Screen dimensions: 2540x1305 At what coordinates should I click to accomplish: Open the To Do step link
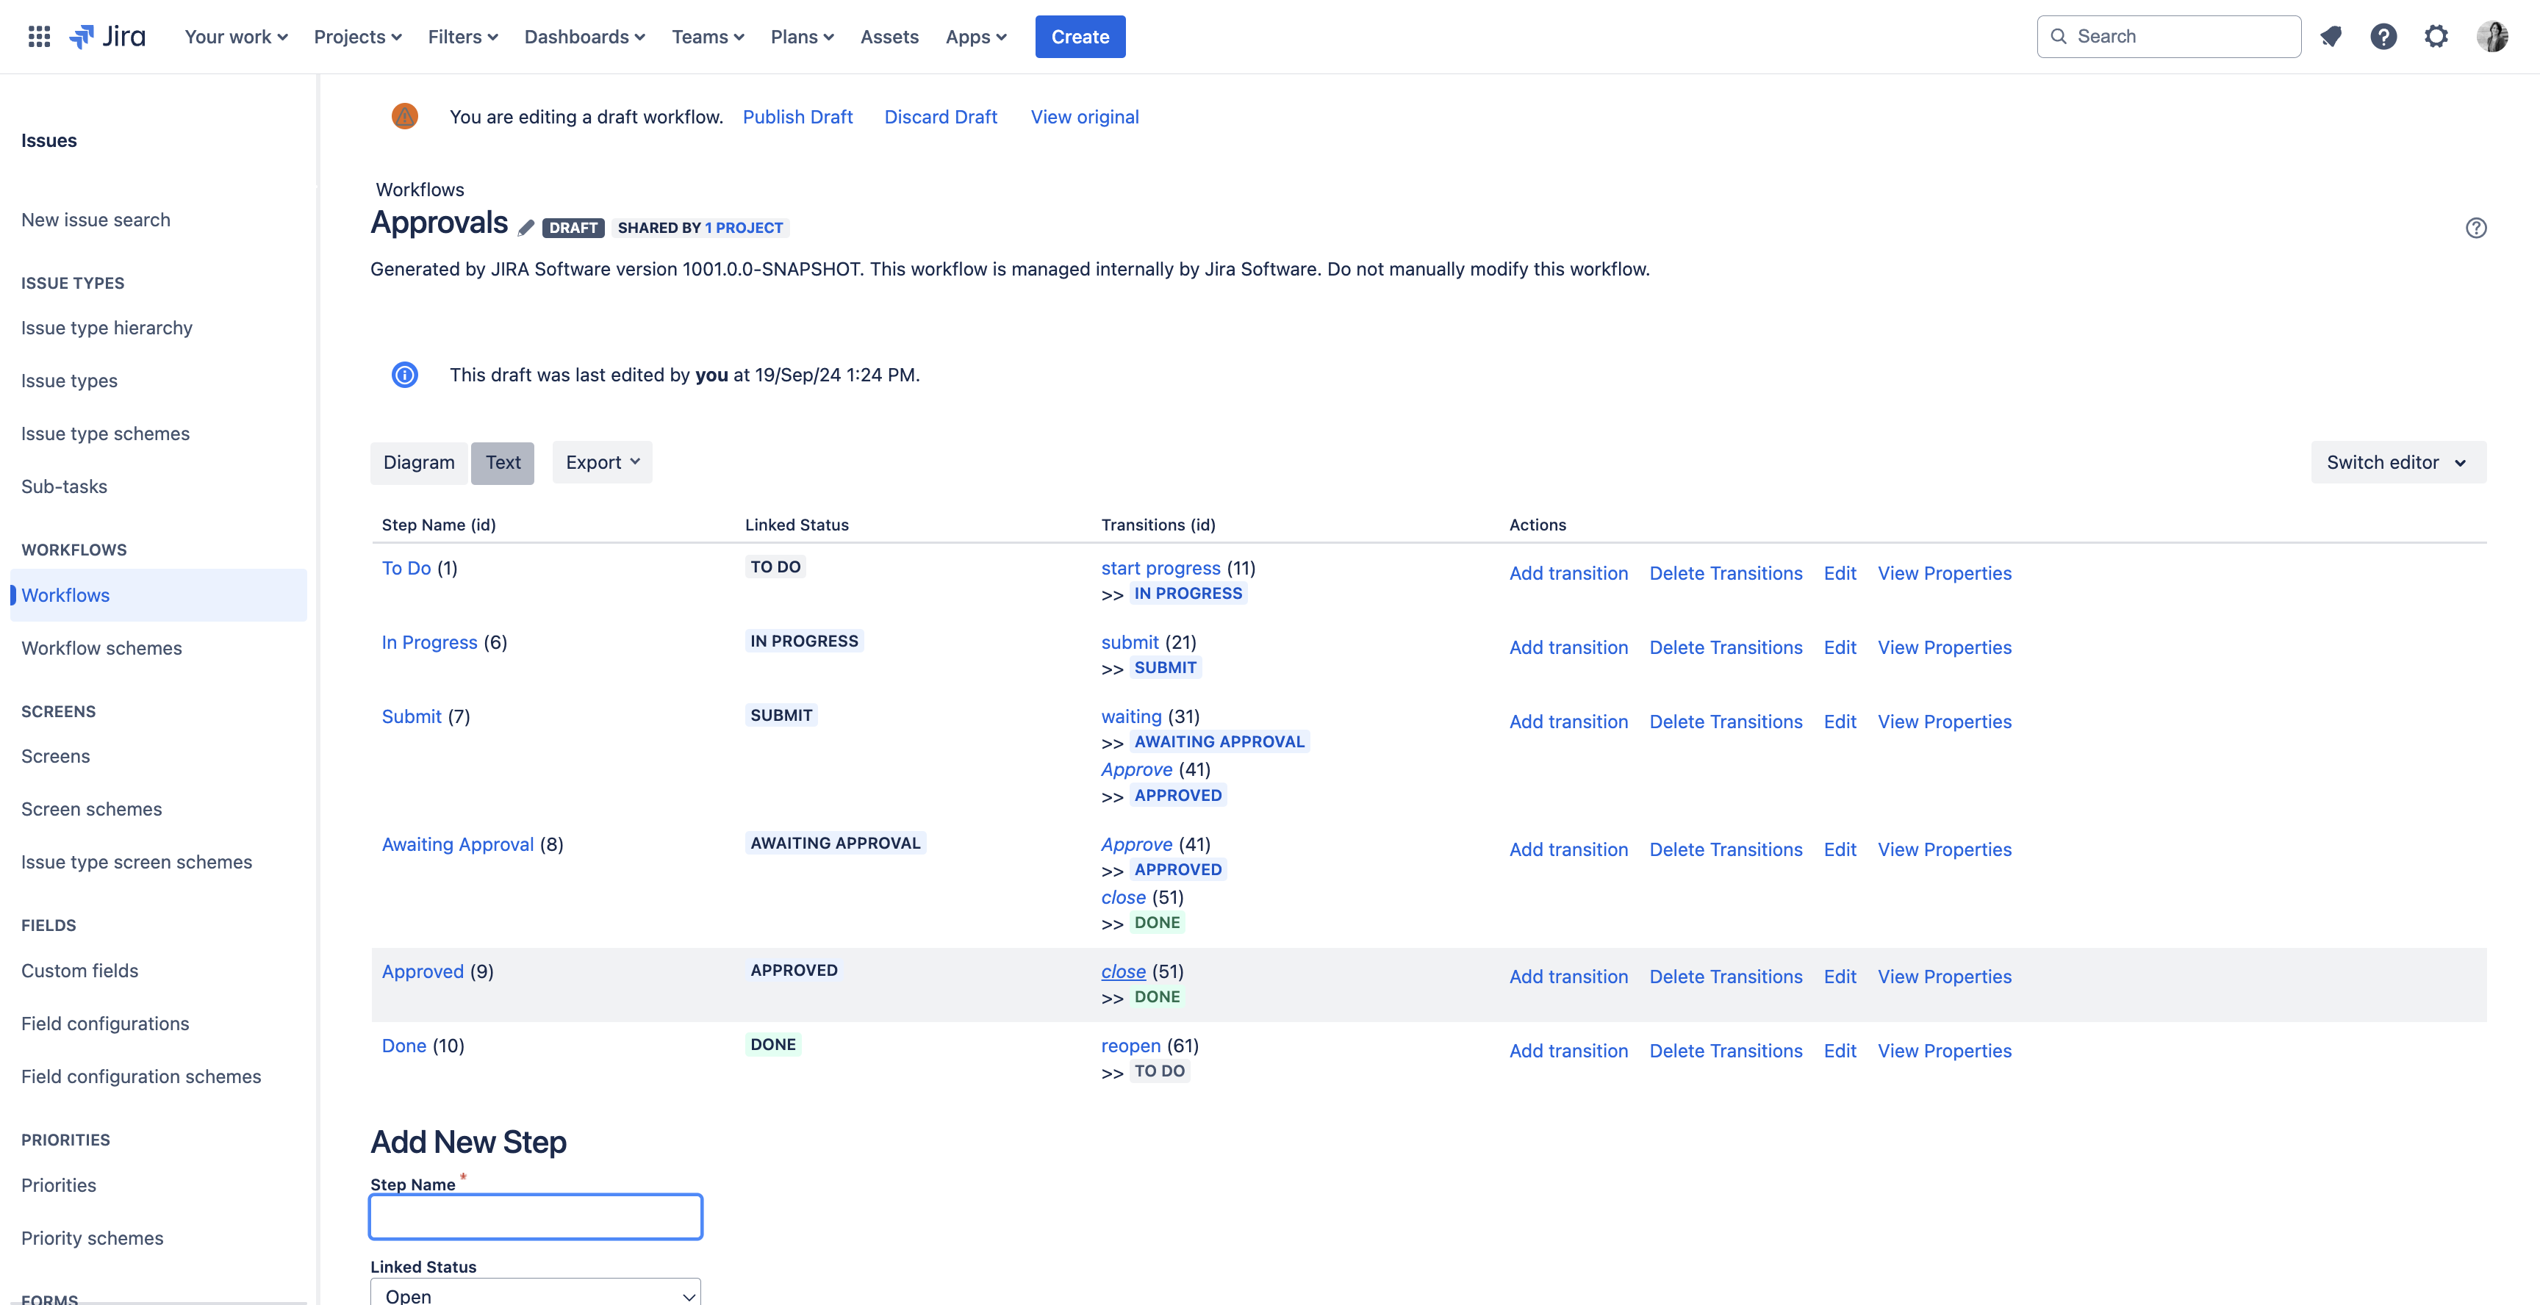(406, 568)
